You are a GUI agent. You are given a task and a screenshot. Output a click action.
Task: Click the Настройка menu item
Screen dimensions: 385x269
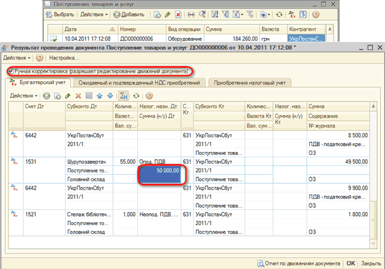pyautogui.click(x=64, y=58)
